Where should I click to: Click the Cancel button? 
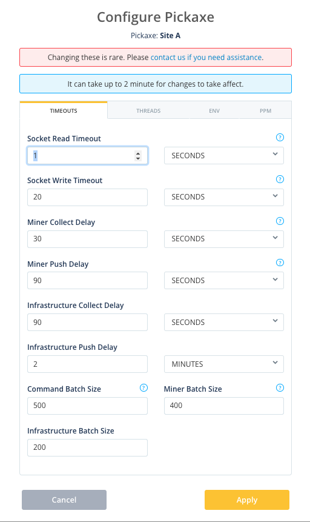click(64, 500)
